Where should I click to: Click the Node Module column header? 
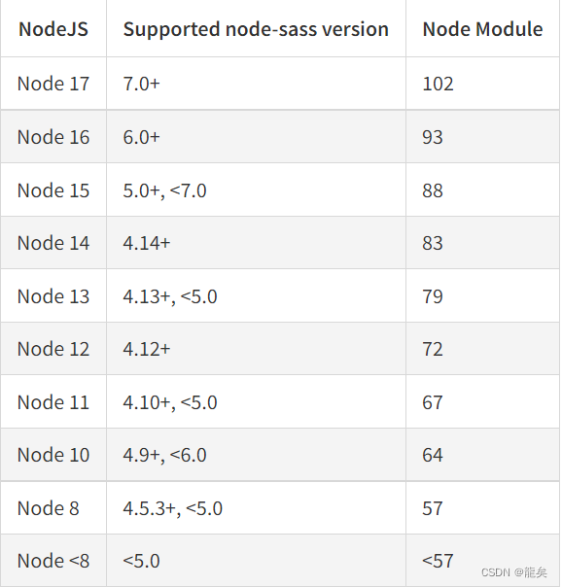click(482, 29)
